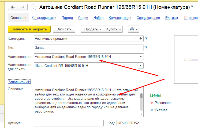Open the Купить dropdown button
Viewport: 198px width, 128px height.
pos(113,29)
